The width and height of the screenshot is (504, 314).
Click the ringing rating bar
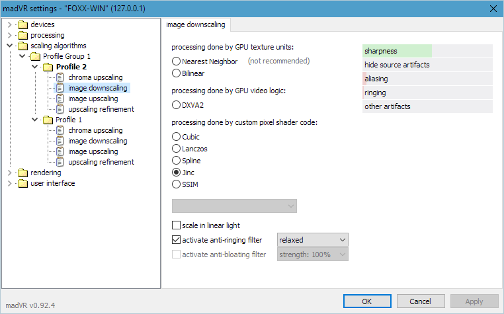pyautogui.click(x=427, y=93)
